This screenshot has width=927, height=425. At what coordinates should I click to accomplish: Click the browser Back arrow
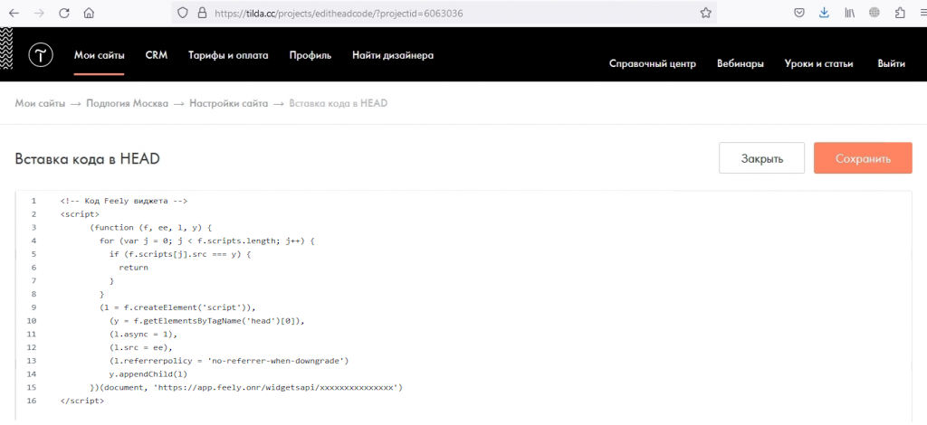click(x=14, y=13)
